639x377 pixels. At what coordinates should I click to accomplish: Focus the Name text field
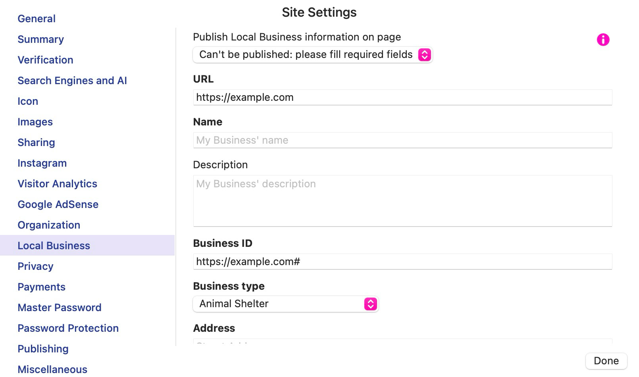pyautogui.click(x=402, y=140)
